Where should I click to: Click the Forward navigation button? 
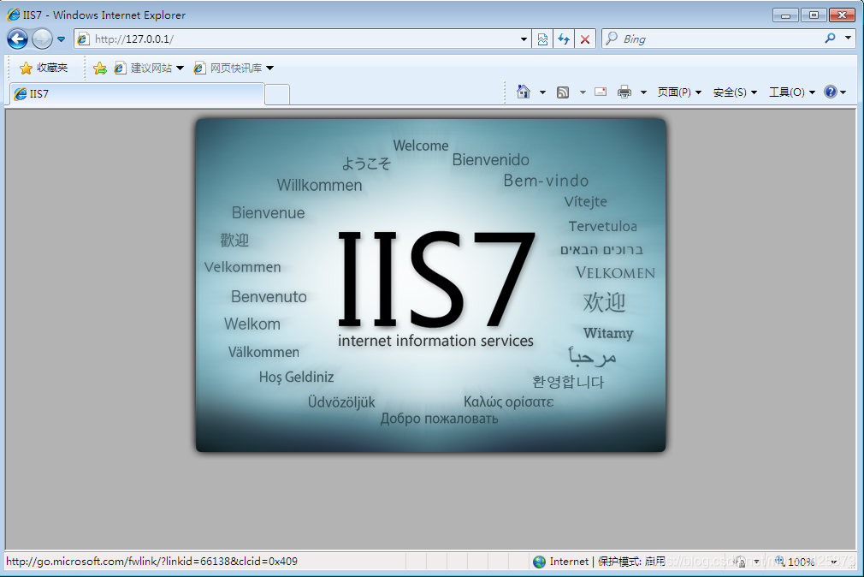coord(42,39)
